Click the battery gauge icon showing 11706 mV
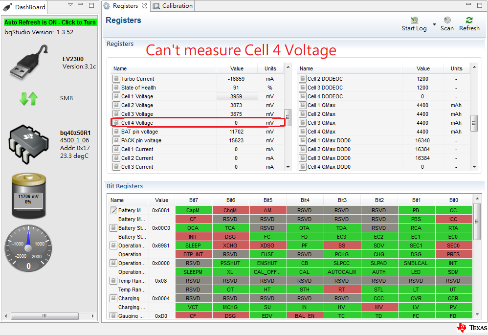 tap(29, 196)
